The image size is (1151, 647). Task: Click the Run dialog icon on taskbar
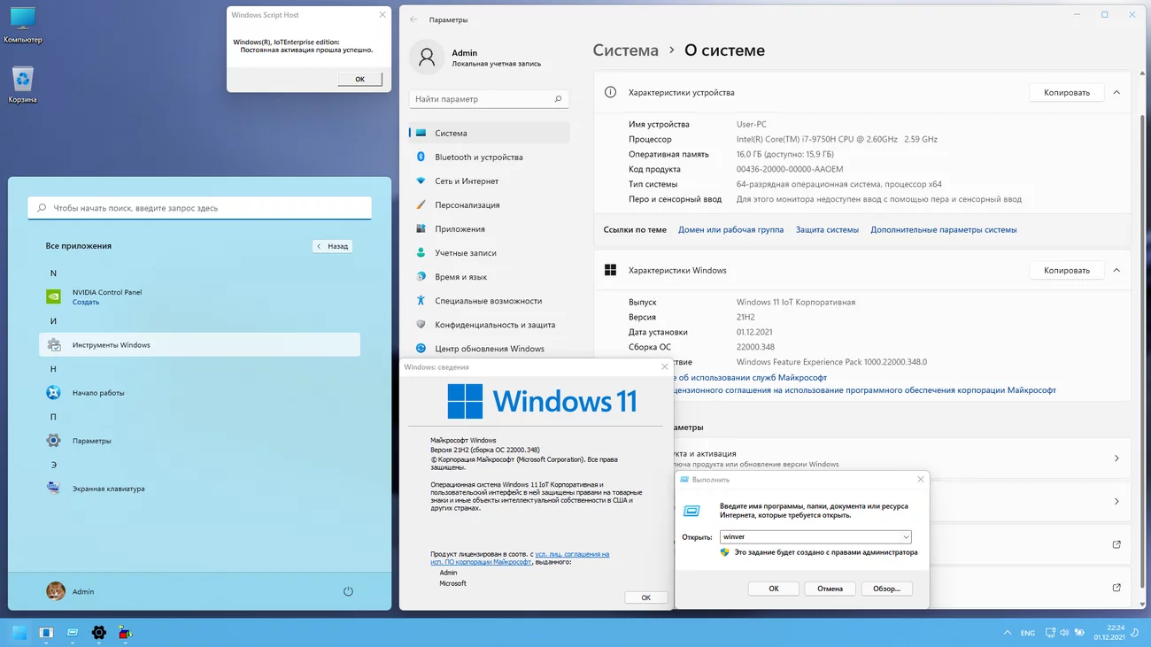[x=73, y=632]
